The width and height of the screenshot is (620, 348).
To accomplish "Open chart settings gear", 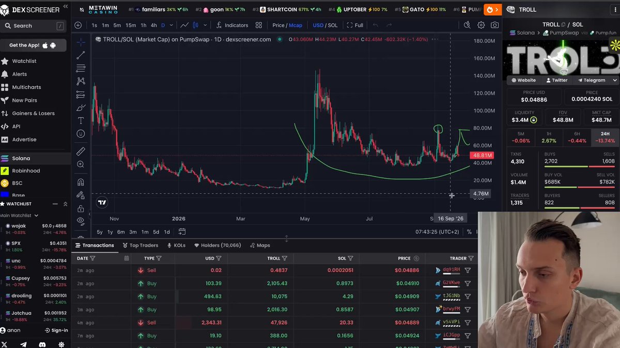I will [481, 25].
